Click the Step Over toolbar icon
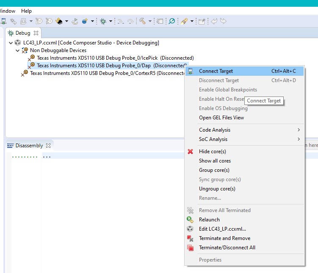 coord(130,21)
